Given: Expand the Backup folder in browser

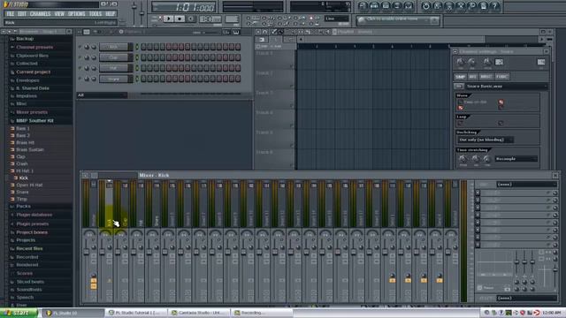Looking at the screenshot, I should pyautogui.click(x=24, y=39).
